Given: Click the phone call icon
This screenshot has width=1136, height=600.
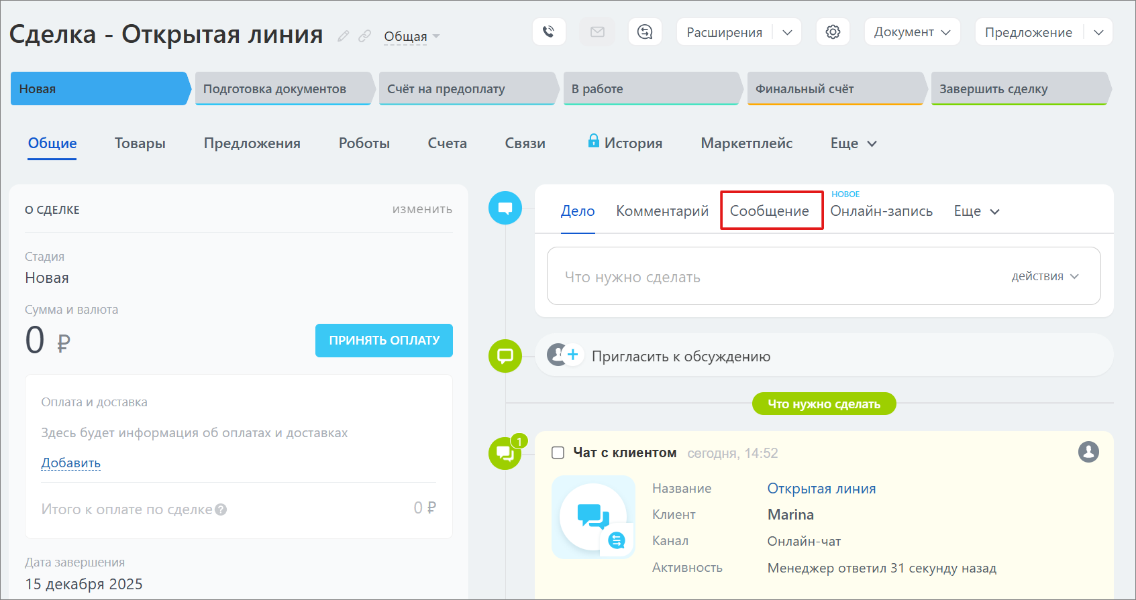Looking at the screenshot, I should (548, 32).
